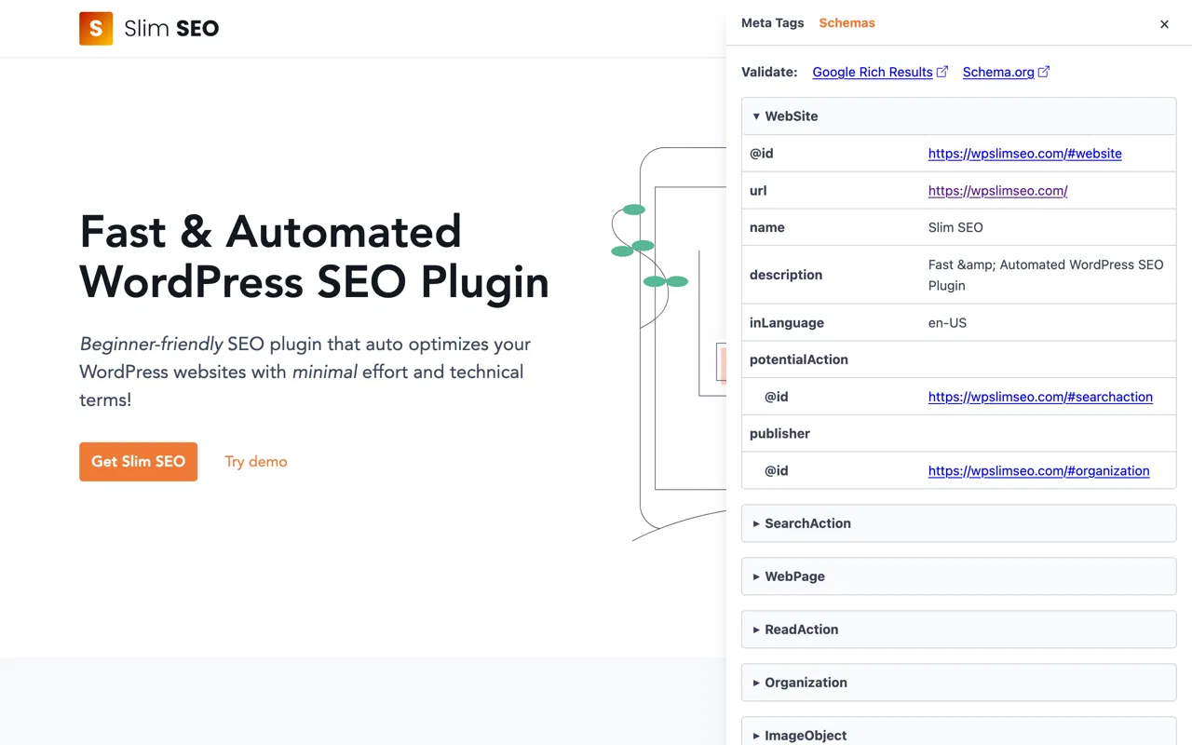
Task: Open the #website @id URL link
Action: coord(1024,154)
